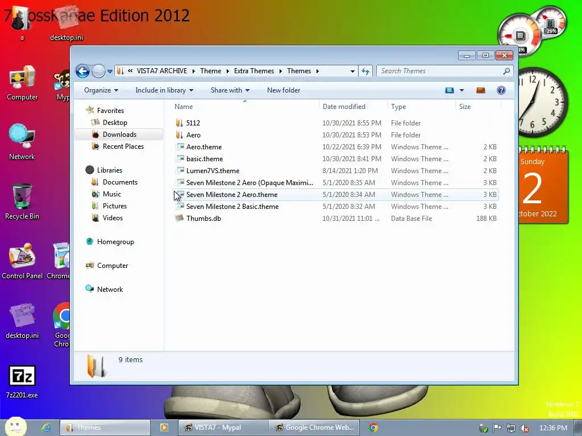
Task: Expand the arrow after Extra Themes breadcrumb
Action: [280, 71]
